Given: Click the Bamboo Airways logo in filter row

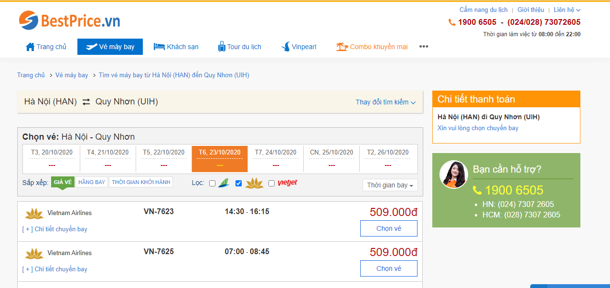Looking at the screenshot, I should [x=224, y=183].
